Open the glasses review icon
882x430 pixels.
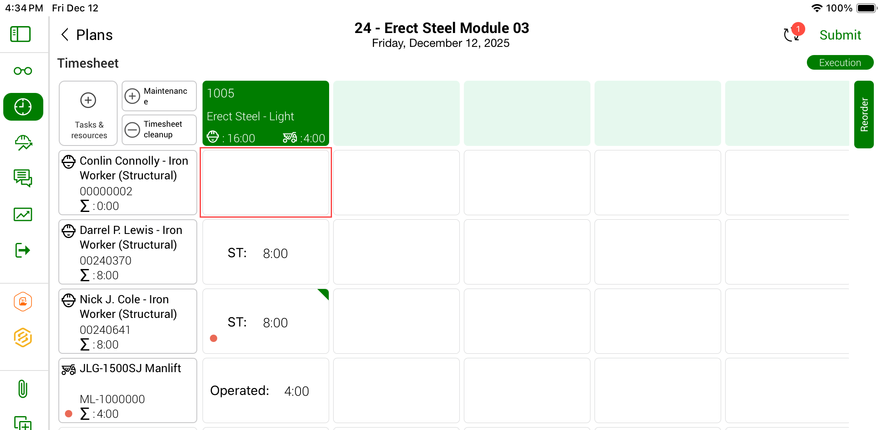click(x=23, y=71)
